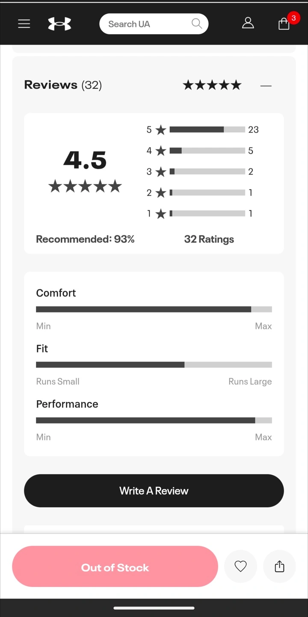308x617 pixels.
Task: Open the hamburger navigation menu
Action: [24, 24]
